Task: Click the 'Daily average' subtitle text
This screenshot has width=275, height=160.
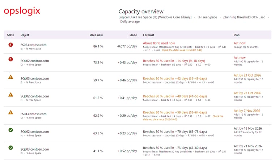Action: point(130,22)
